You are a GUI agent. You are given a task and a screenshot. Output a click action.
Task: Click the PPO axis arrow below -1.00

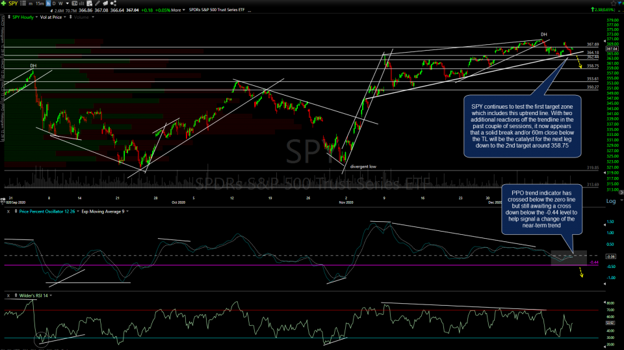tap(605, 284)
